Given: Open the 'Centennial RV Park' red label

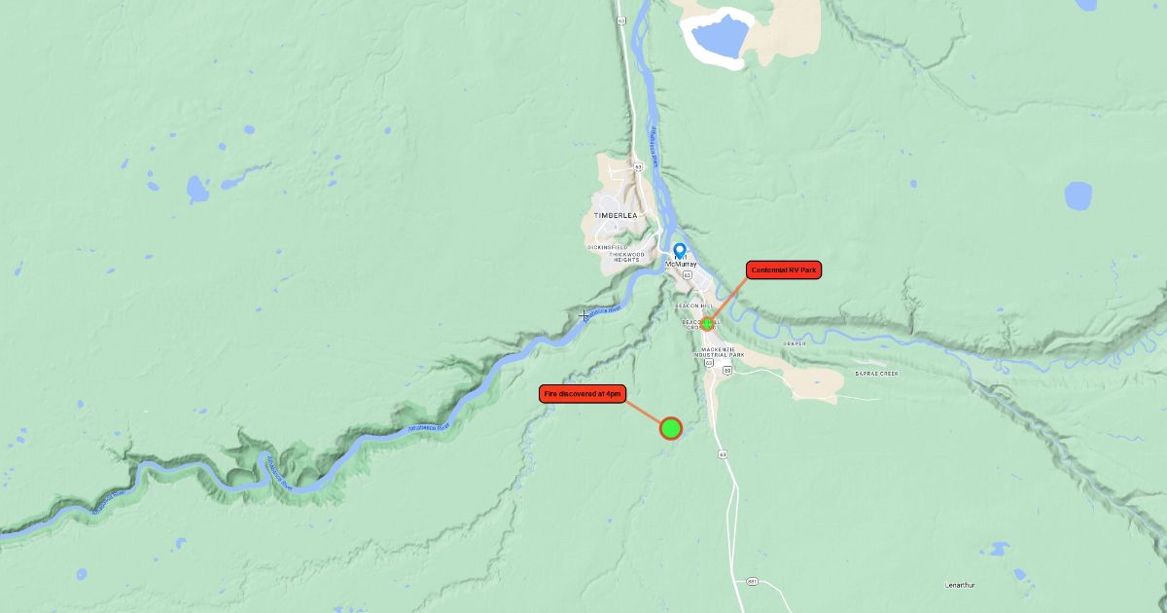Looking at the screenshot, I should click(784, 270).
